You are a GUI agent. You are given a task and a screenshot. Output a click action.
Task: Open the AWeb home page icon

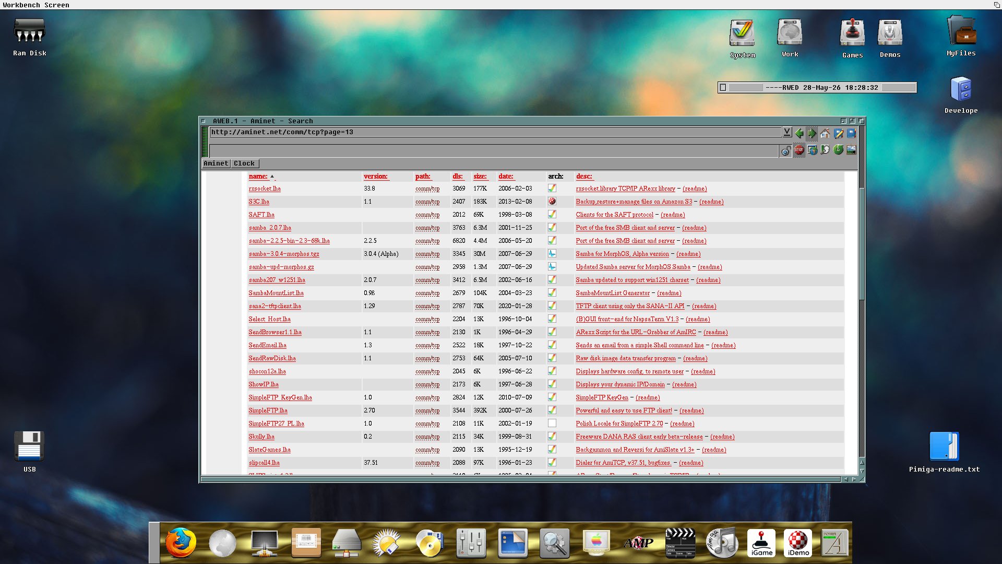825,133
